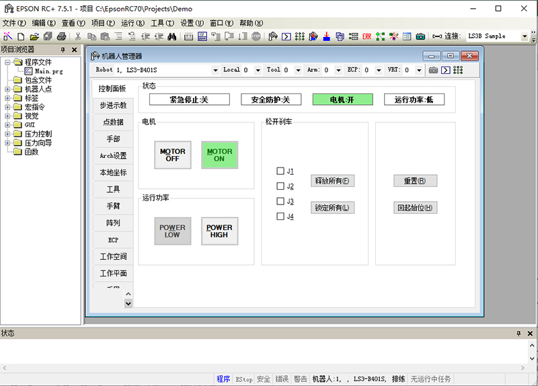The width and height of the screenshot is (538, 386).
Task: Click the red ERR system history icon
Action: click(367, 36)
